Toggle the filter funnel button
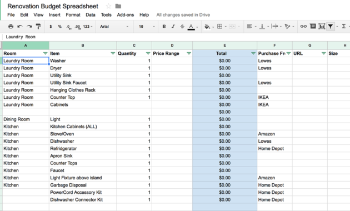Viewport: 350px width, 211px height. [x=331, y=26]
